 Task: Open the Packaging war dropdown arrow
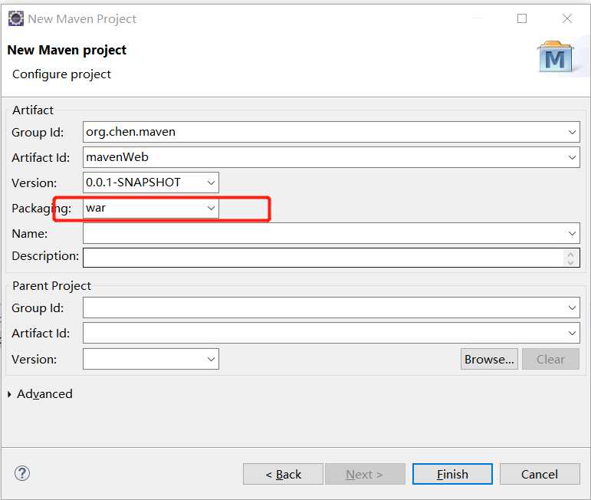point(211,208)
